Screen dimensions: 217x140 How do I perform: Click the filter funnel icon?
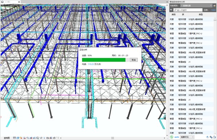tap(171, 10)
